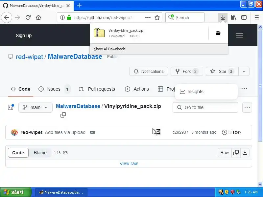Open the Actions tab
Viewport: 263px width, 197px height.
(x=137, y=89)
